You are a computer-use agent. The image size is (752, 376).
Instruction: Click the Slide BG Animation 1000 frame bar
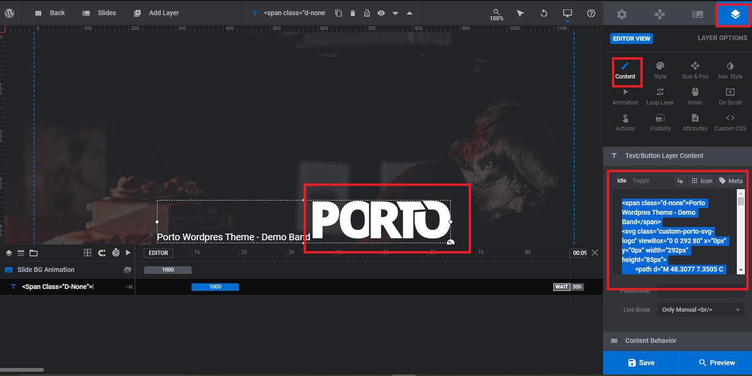pos(168,270)
